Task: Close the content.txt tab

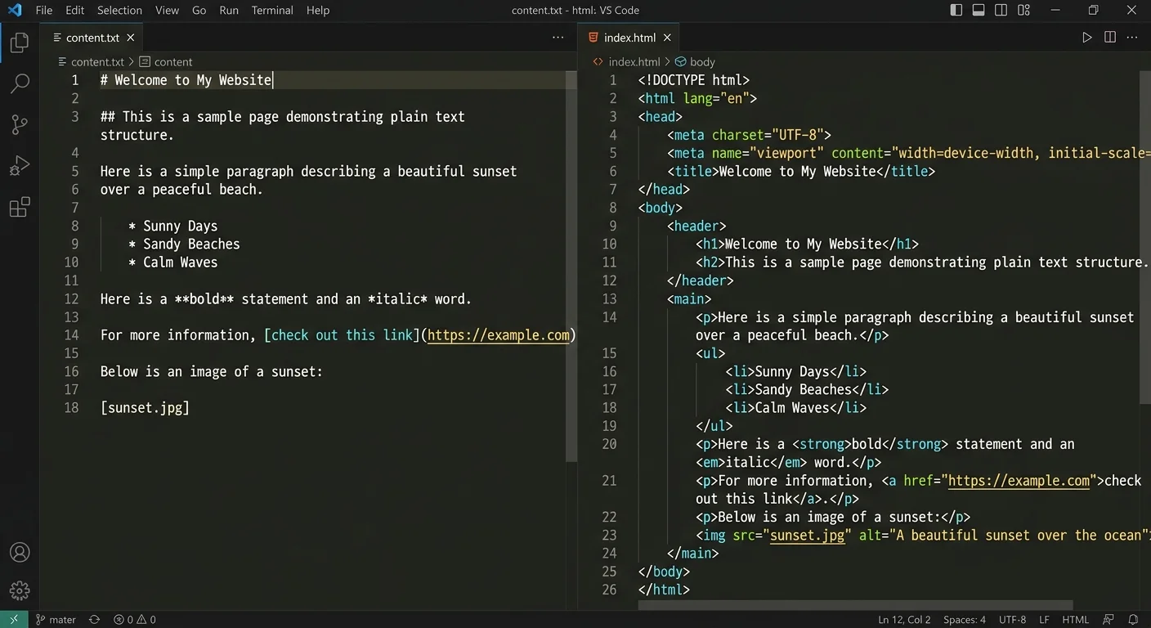Action: [131, 38]
